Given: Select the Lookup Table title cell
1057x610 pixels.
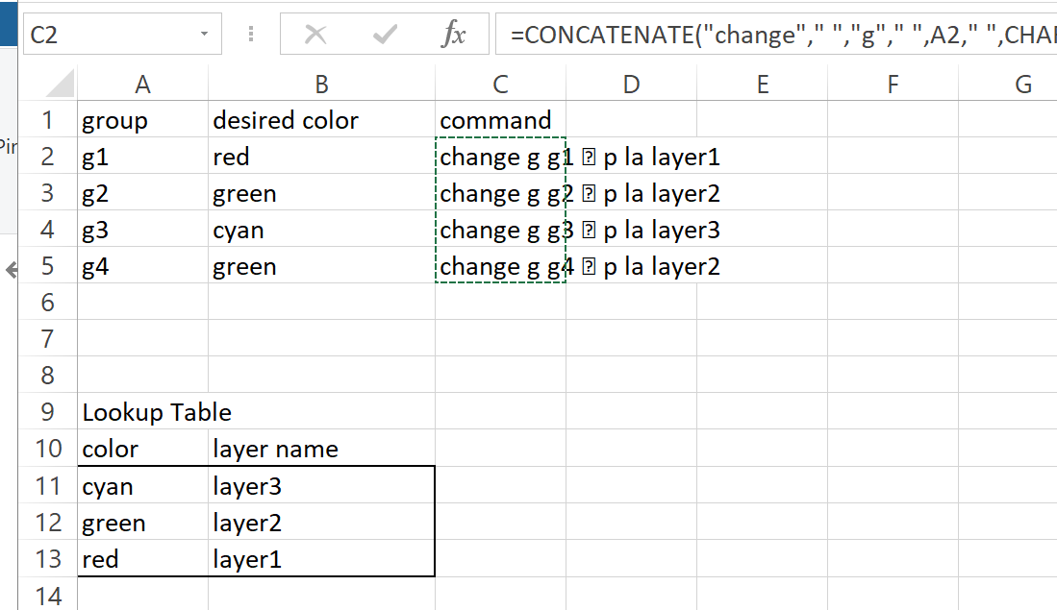Looking at the screenshot, I should tap(142, 412).
